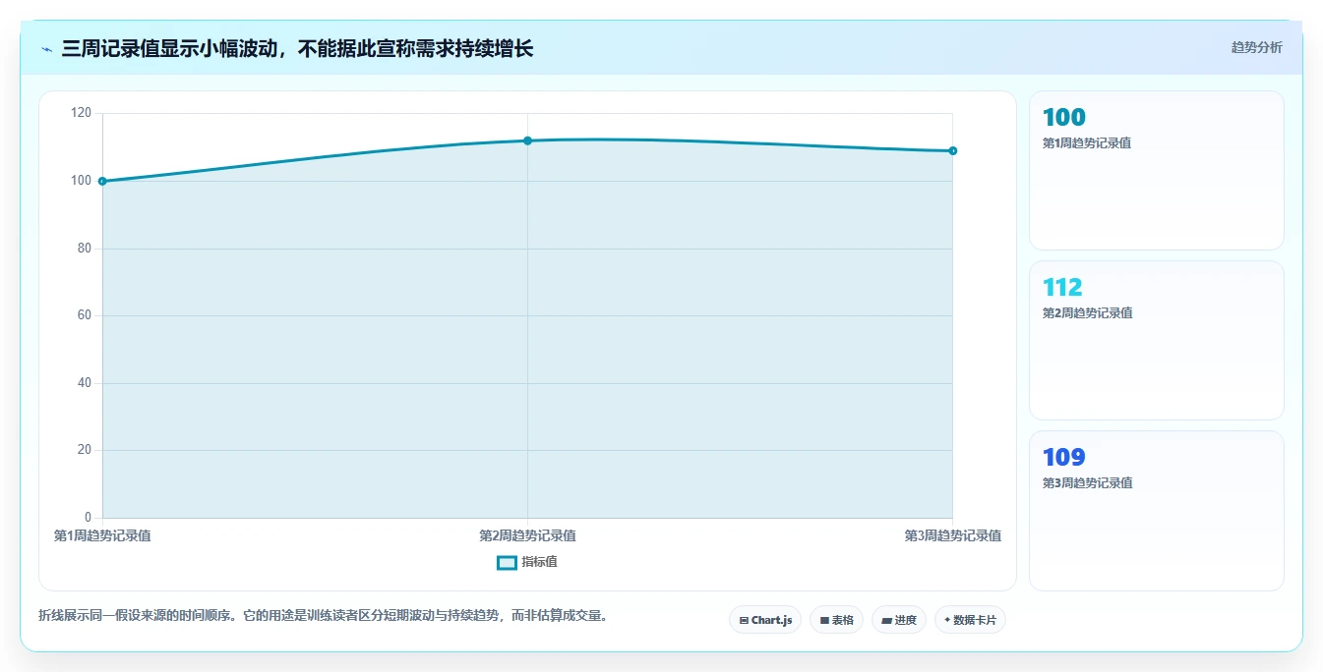Viewport: 1323px width, 672px height.
Task: Select the 数据卡片 tag chip
Action: point(970,620)
